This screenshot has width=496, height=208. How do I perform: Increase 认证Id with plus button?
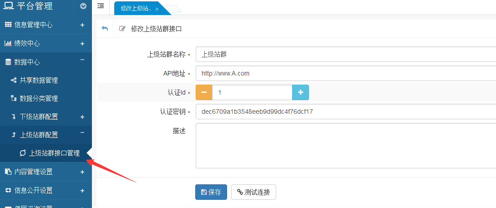tap(300, 92)
